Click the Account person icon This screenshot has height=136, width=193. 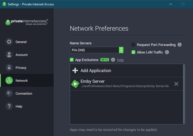click(x=9, y=55)
